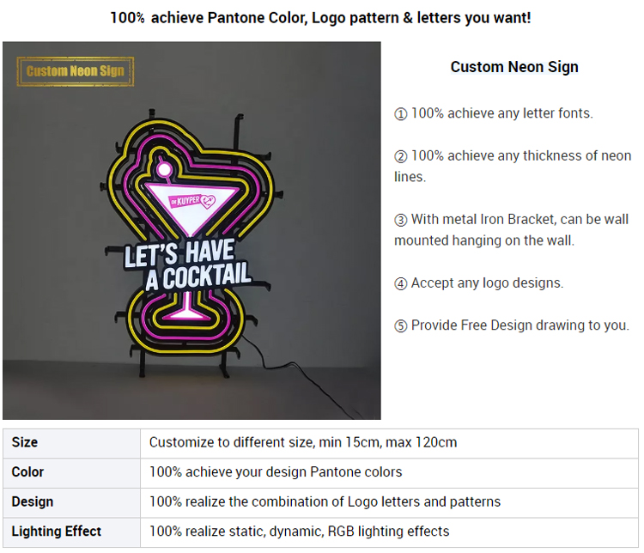Select the Color row label

tap(27, 472)
